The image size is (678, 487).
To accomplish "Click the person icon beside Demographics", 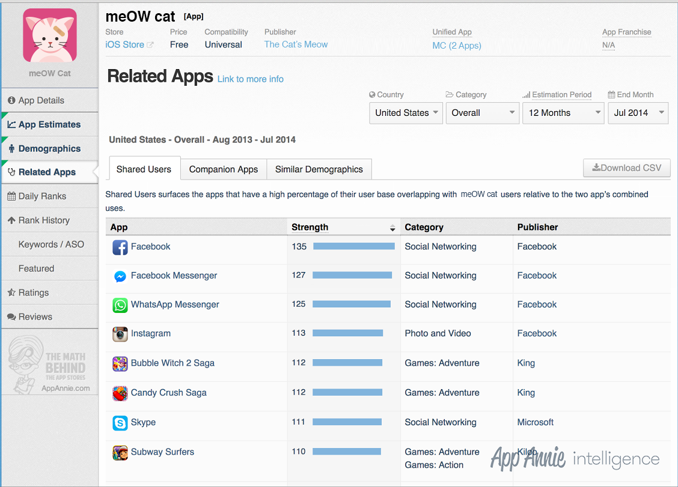I will (11, 149).
